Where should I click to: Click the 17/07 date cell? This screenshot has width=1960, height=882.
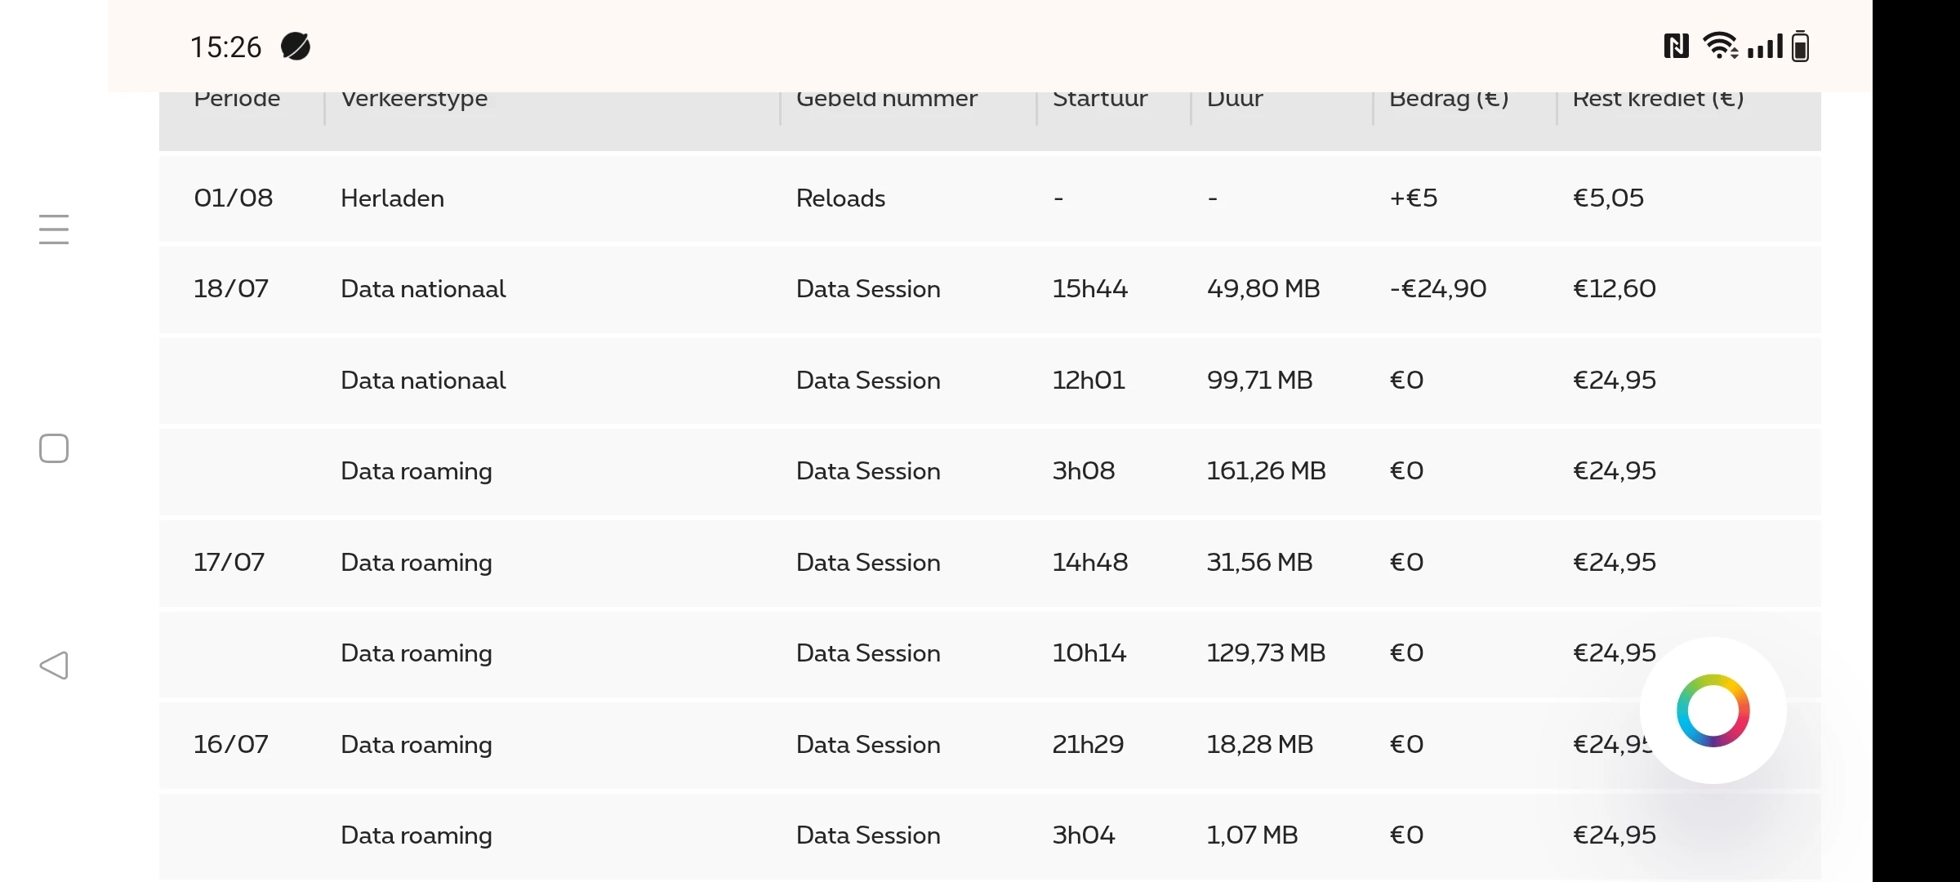[x=229, y=563]
